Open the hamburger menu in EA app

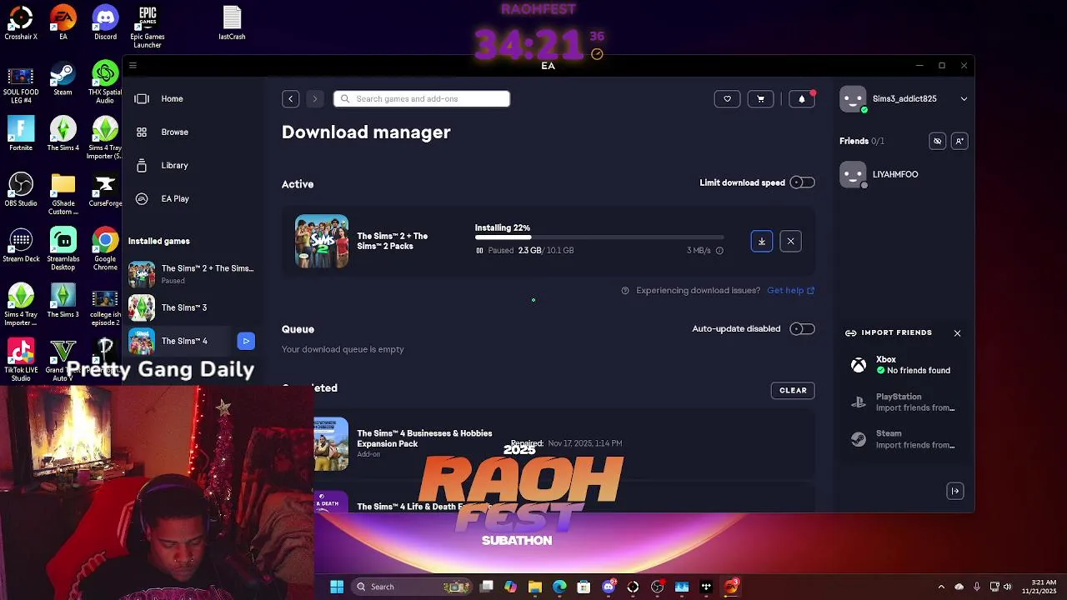[133, 66]
